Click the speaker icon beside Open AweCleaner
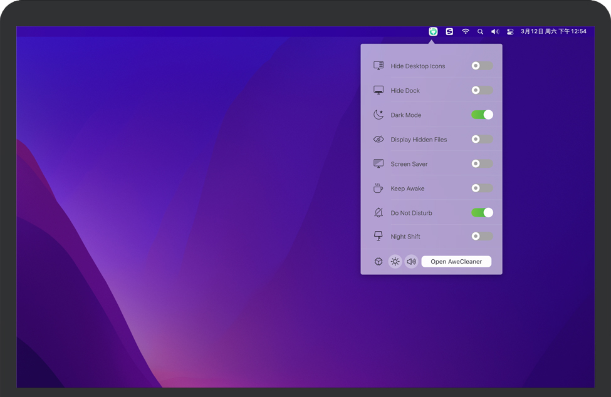The image size is (611, 397). 411,262
